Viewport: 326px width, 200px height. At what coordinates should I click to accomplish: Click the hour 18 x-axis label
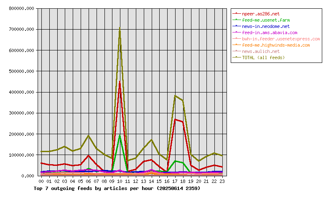(183, 181)
